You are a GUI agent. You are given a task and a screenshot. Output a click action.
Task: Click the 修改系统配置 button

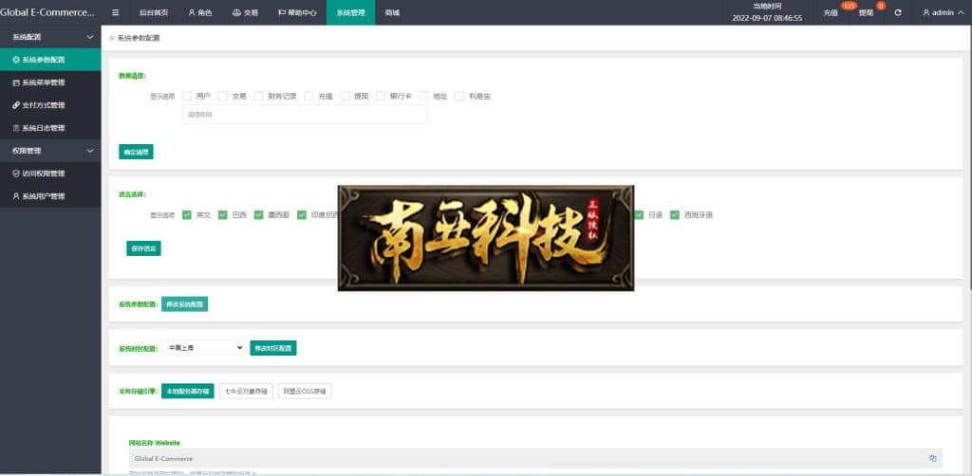click(184, 304)
